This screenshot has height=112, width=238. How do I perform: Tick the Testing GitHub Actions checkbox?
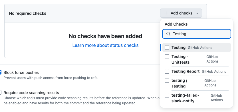pyautogui.click(x=167, y=47)
